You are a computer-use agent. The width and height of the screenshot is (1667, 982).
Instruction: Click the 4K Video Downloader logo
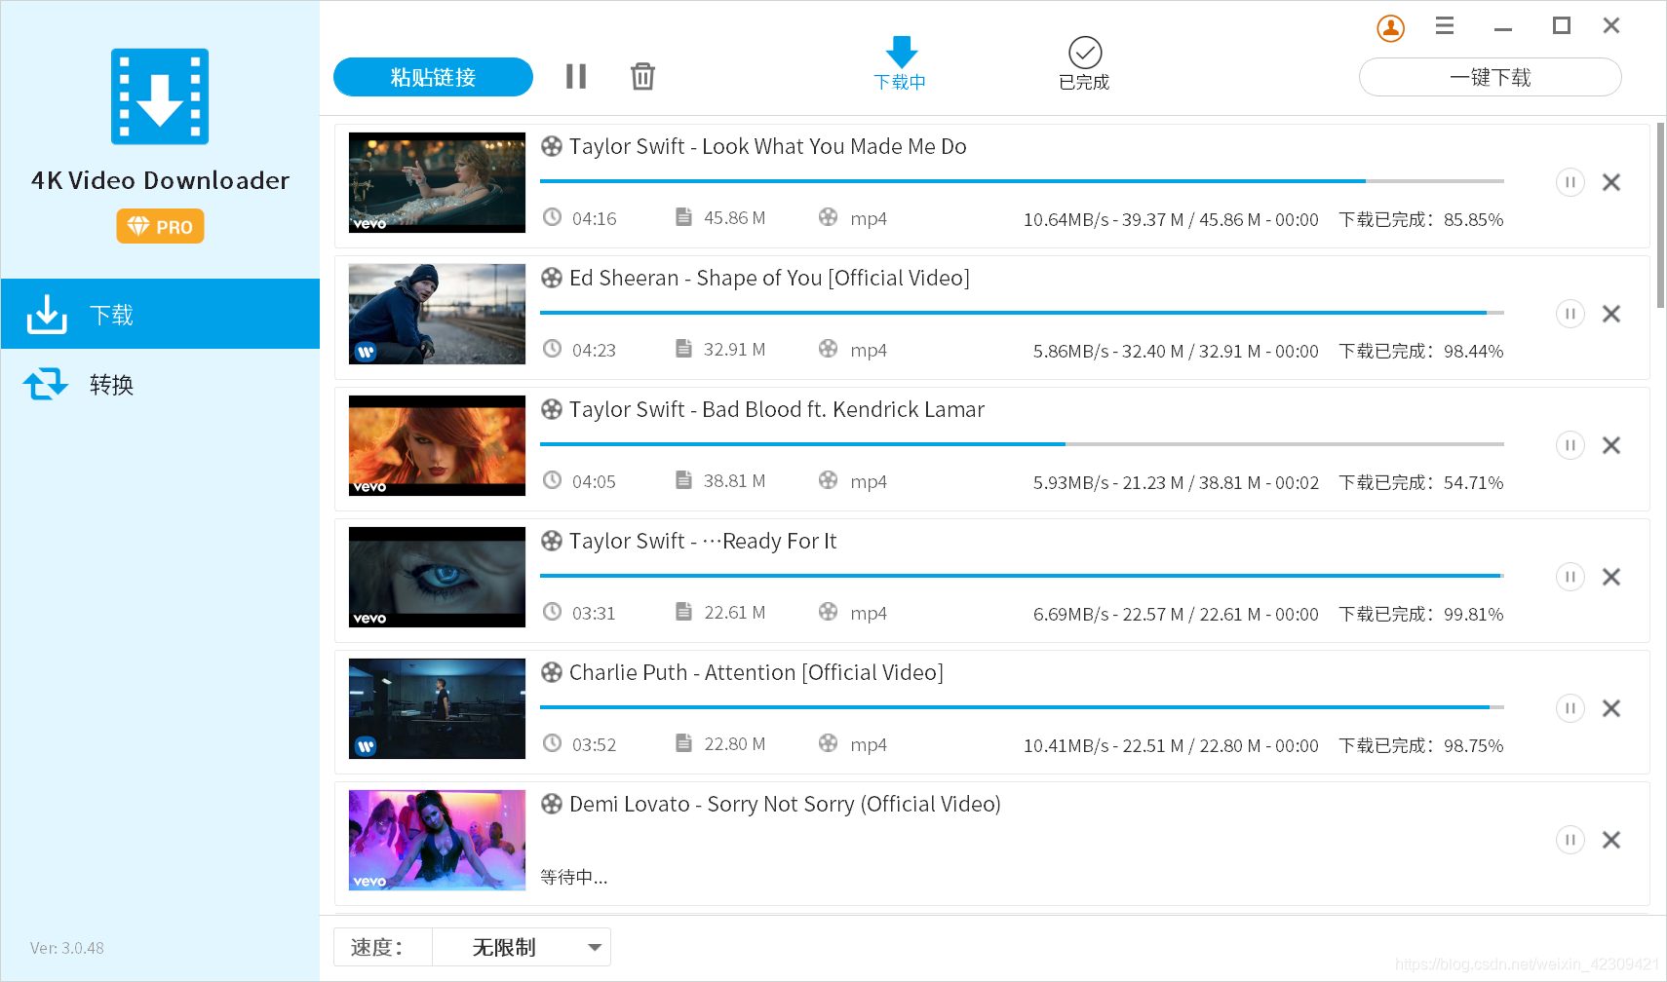[x=160, y=96]
